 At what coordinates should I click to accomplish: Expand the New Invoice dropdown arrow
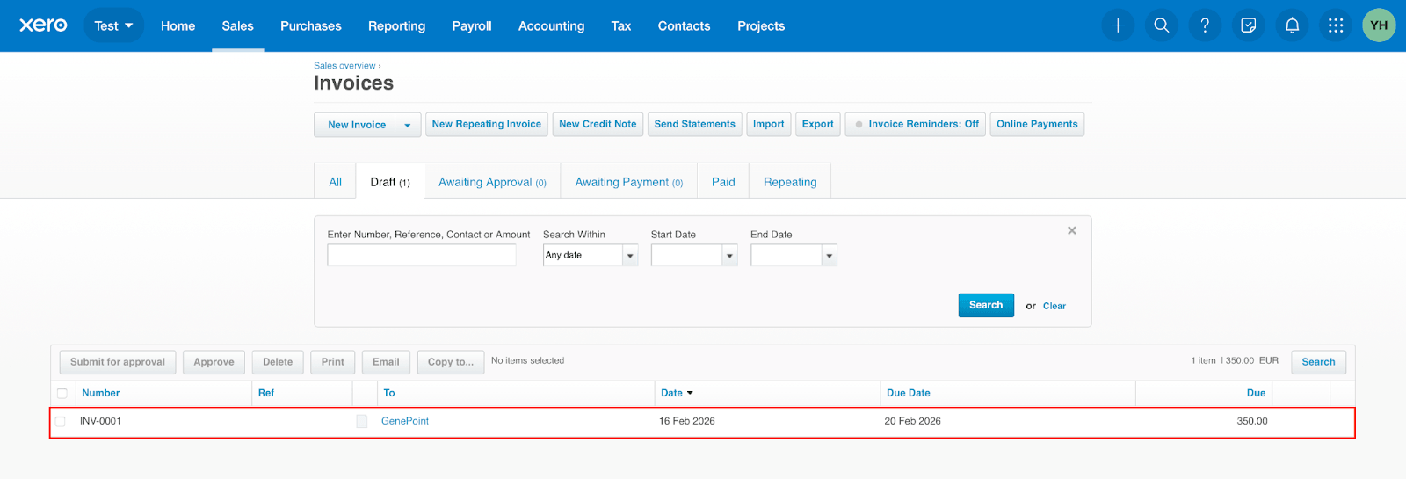(408, 125)
